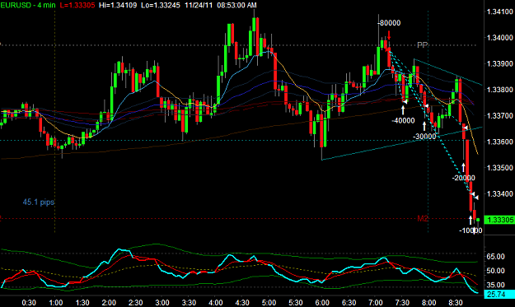The height and width of the screenshot is (307, 515).
Task: Click the red sell arrow below -80000
Action: click(x=389, y=35)
